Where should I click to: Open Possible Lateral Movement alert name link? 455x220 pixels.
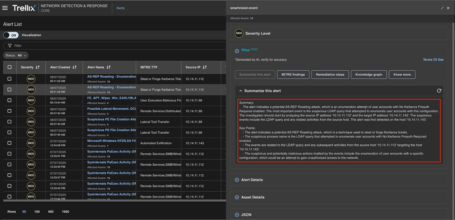click(x=111, y=109)
